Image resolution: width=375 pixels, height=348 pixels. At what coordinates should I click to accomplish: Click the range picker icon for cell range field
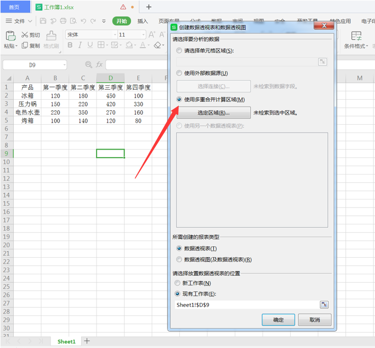322,62
